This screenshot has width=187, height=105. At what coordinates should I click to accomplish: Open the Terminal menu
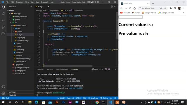(44, 2)
